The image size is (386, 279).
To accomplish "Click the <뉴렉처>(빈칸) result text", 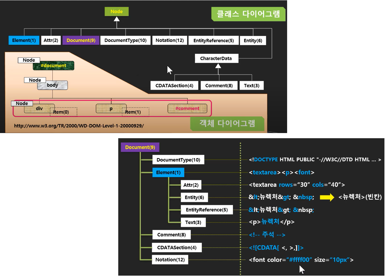I will coord(360,197).
